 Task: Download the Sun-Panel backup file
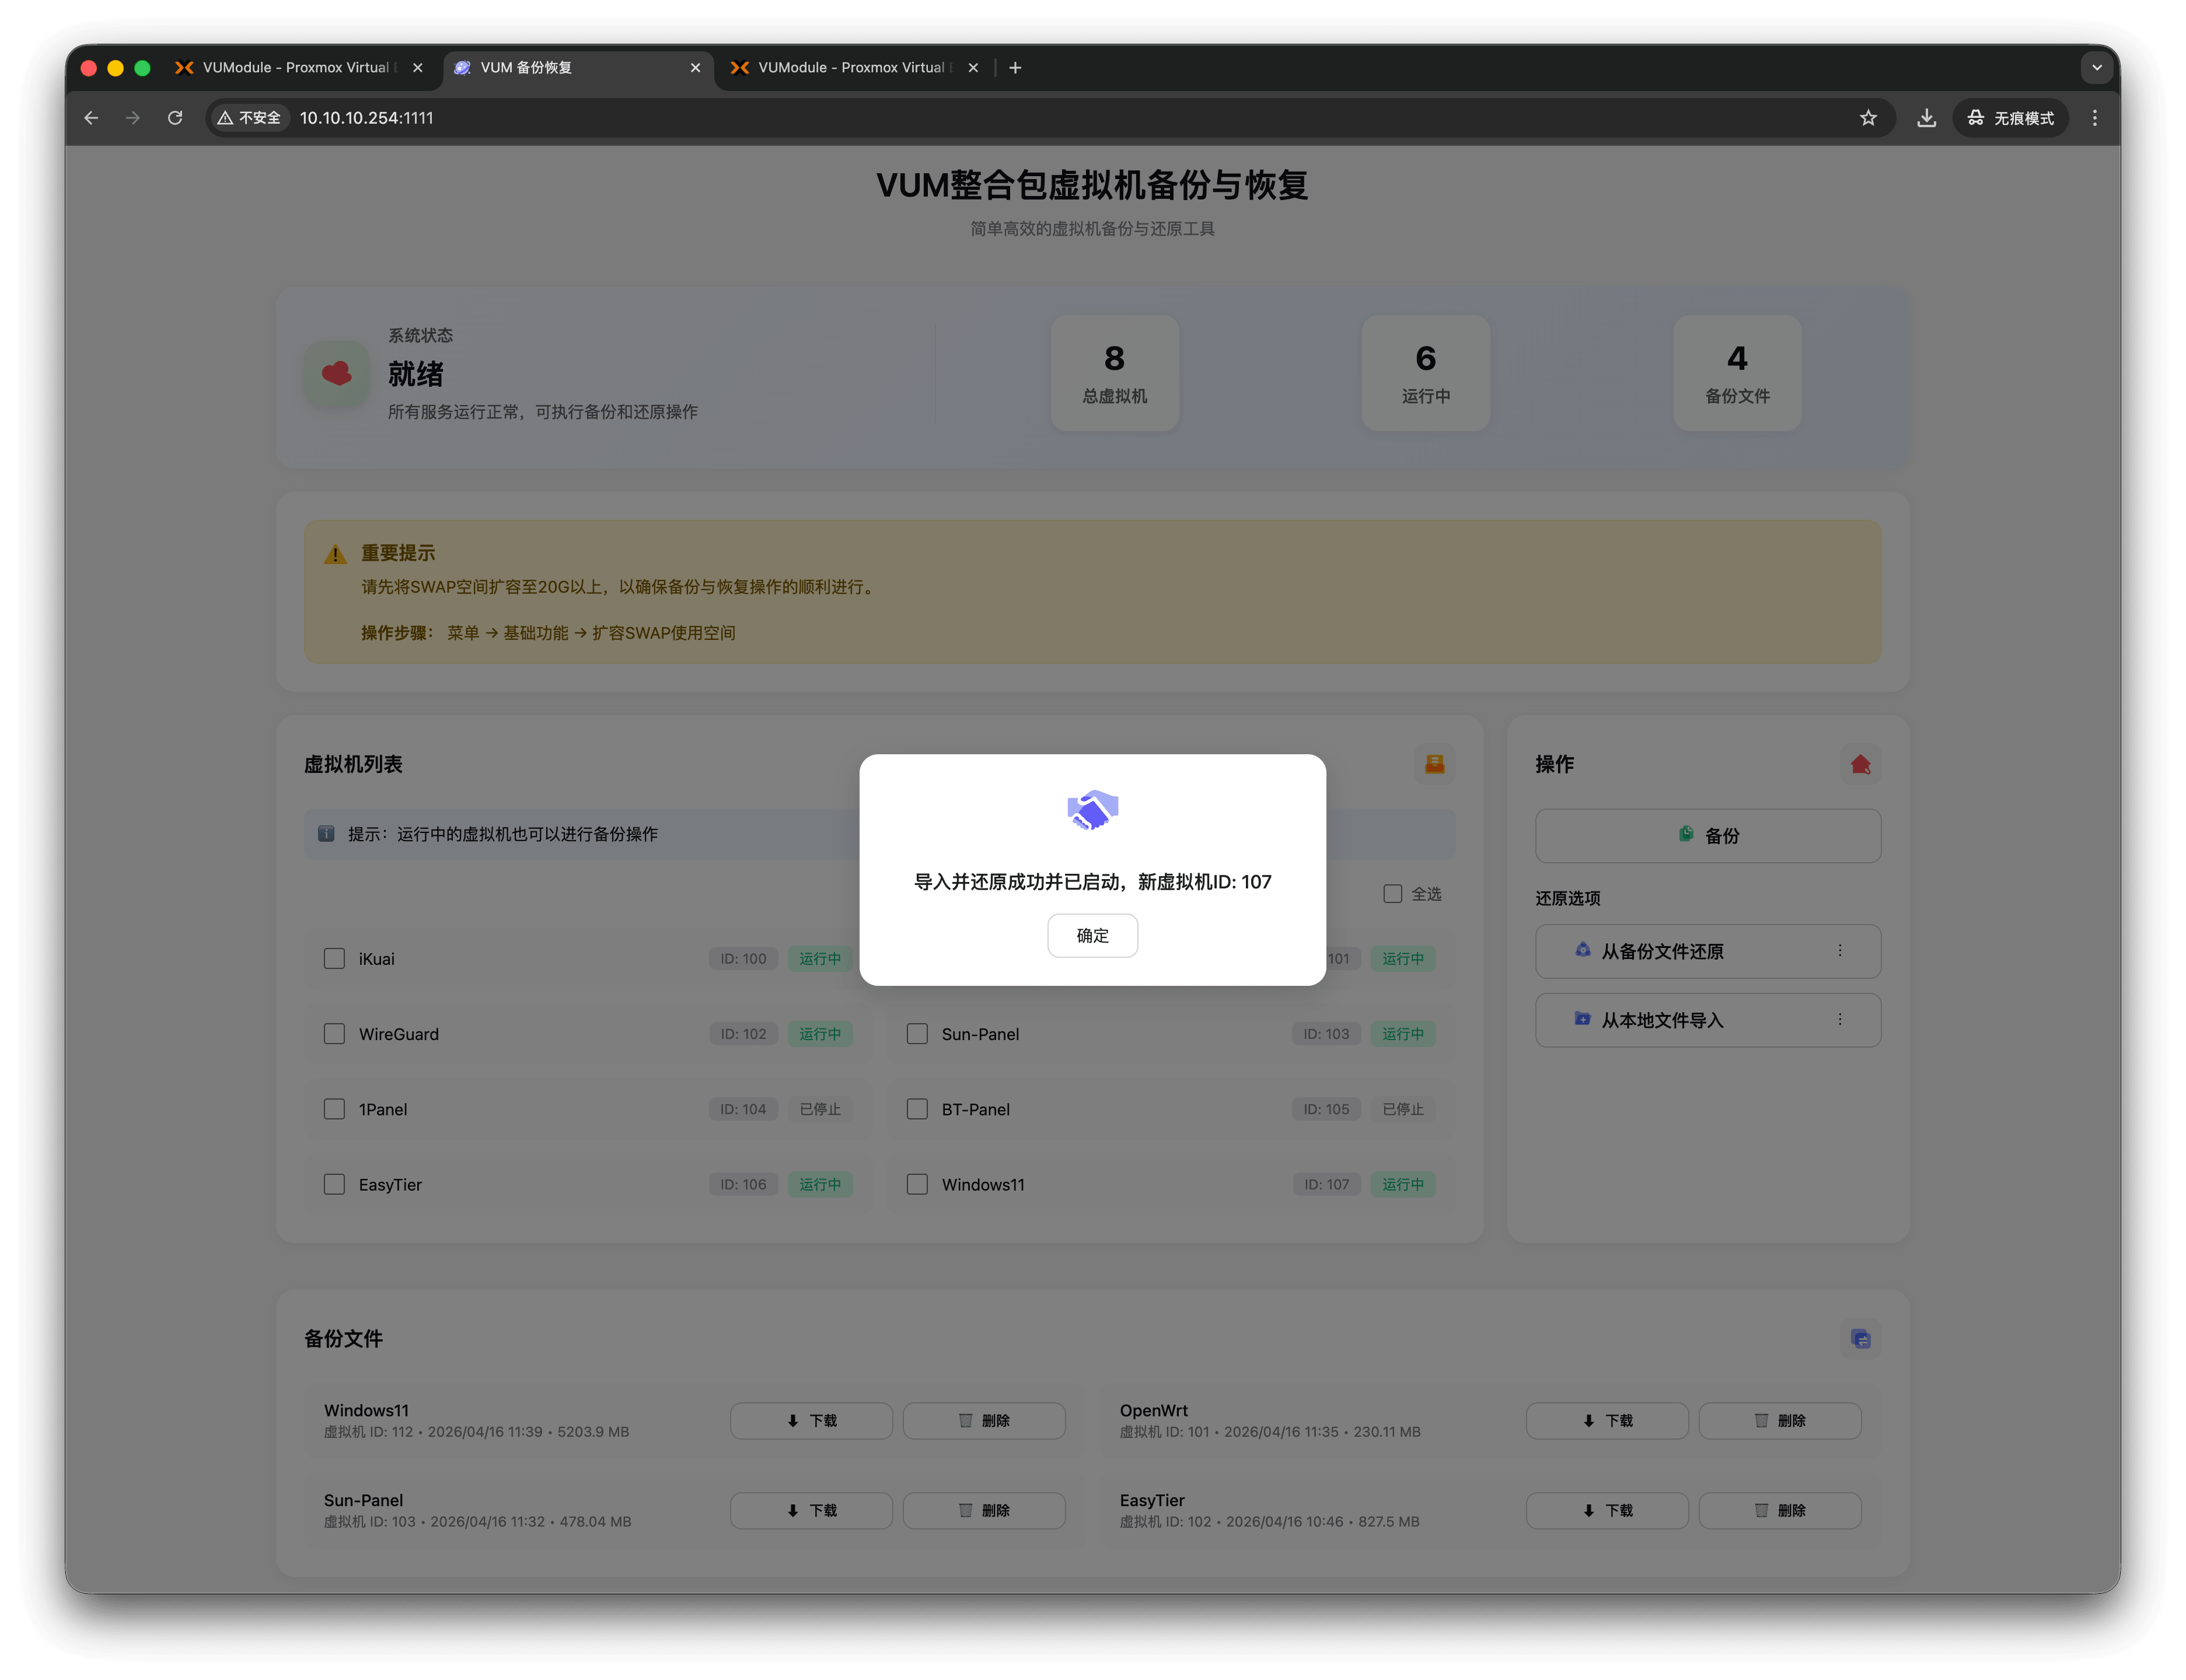(x=811, y=1510)
